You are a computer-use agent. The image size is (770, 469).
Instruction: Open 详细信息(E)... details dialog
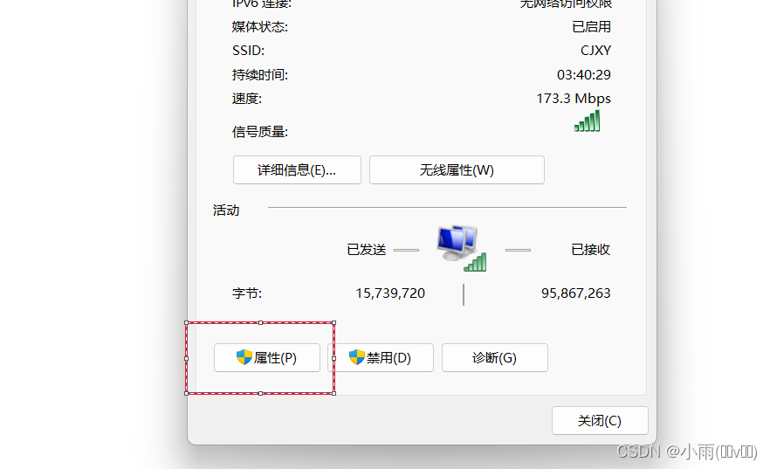coord(297,170)
